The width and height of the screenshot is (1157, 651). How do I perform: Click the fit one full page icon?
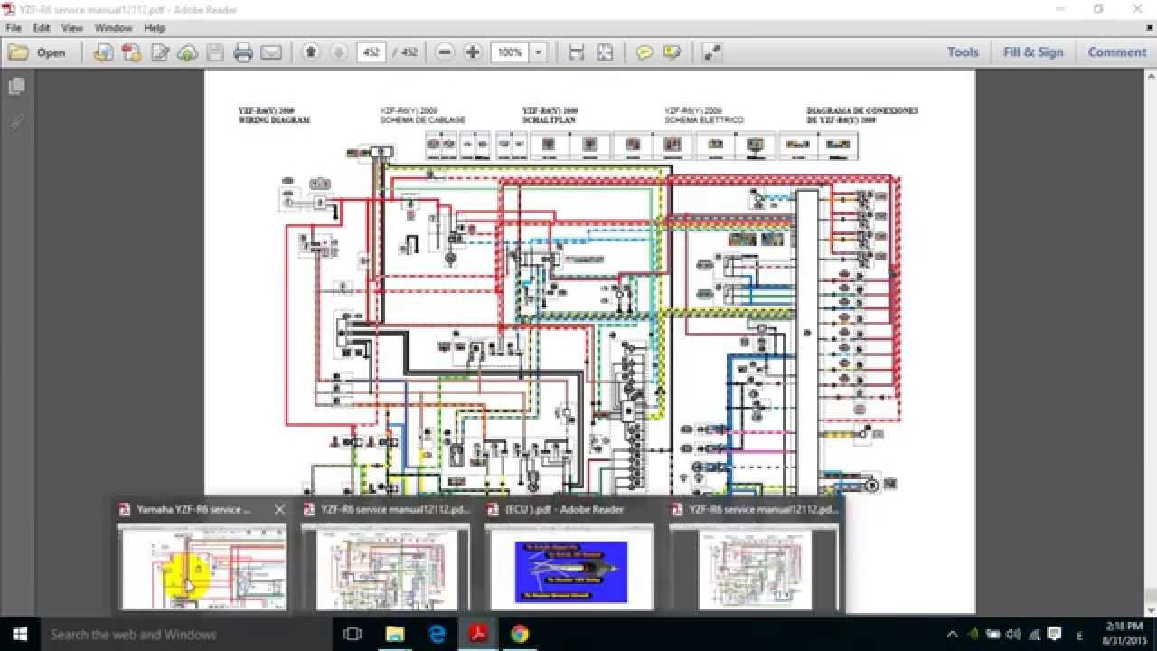[605, 52]
